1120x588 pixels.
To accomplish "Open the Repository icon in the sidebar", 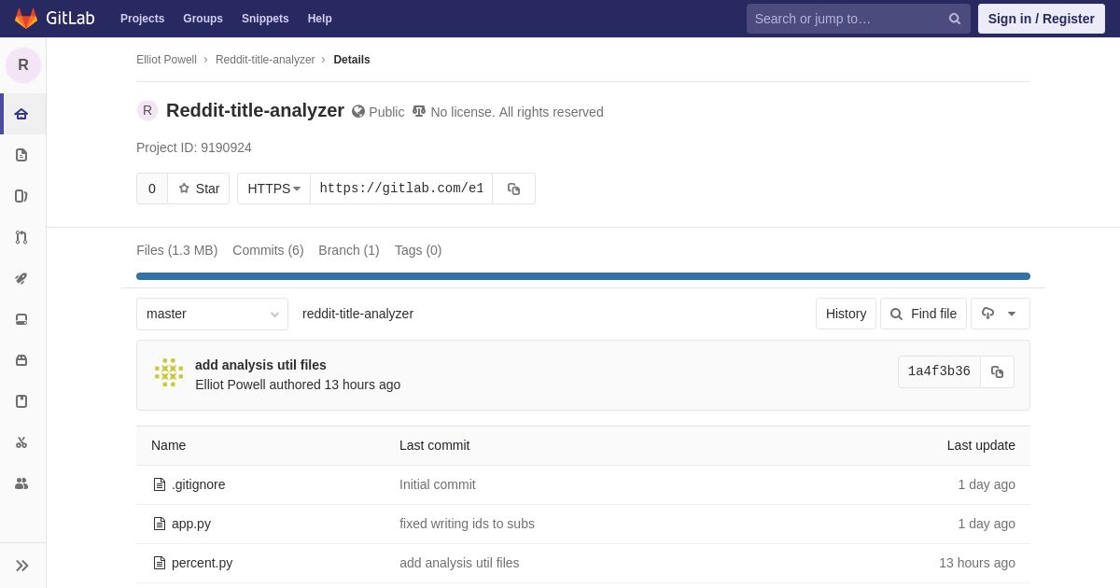I will (x=21, y=155).
